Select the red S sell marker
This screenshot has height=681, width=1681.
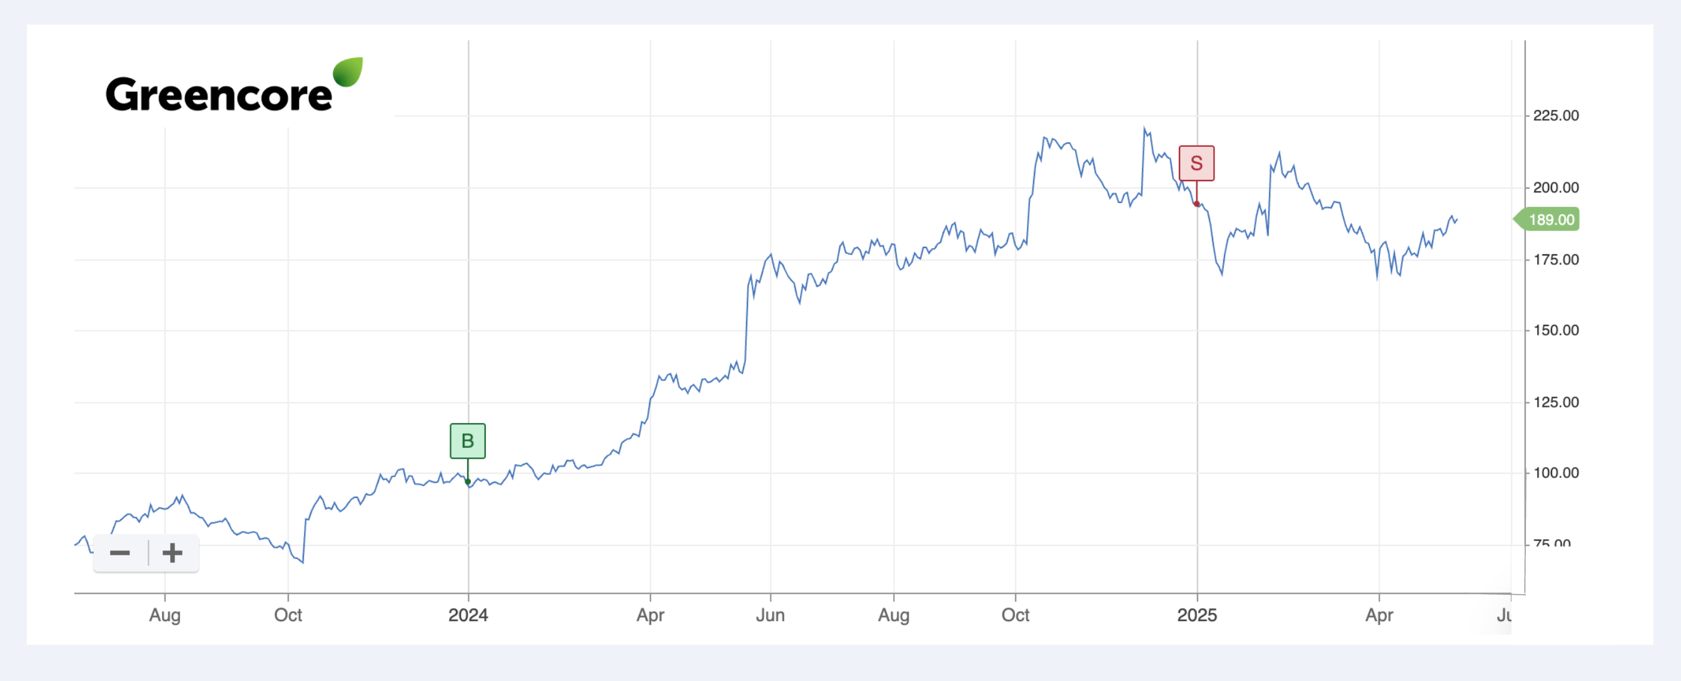(x=1196, y=163)
